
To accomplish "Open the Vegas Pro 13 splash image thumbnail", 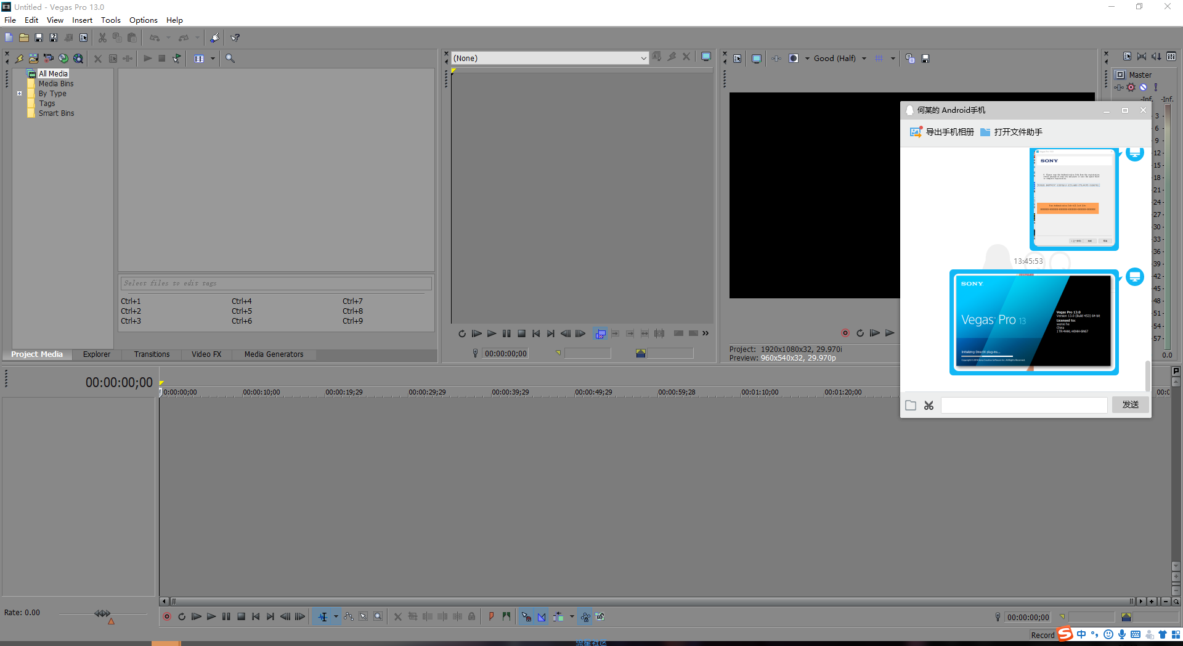I will (x=1034, y=322).
